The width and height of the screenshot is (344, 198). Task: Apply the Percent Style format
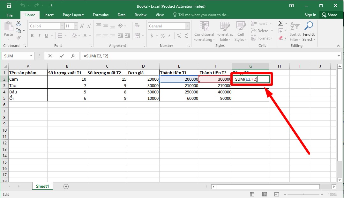pos(162,36)
